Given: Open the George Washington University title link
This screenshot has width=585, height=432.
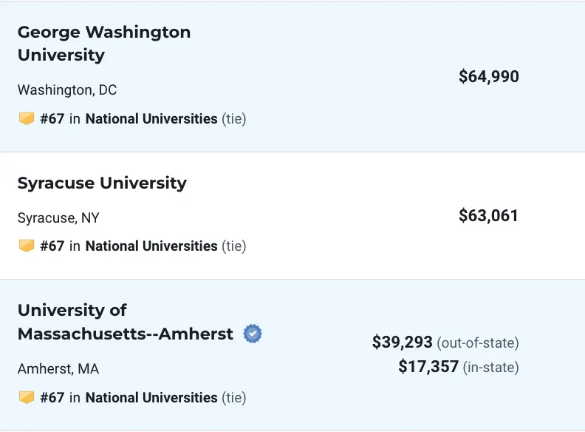Looking at the screenshot, I should tap(104, 44).
